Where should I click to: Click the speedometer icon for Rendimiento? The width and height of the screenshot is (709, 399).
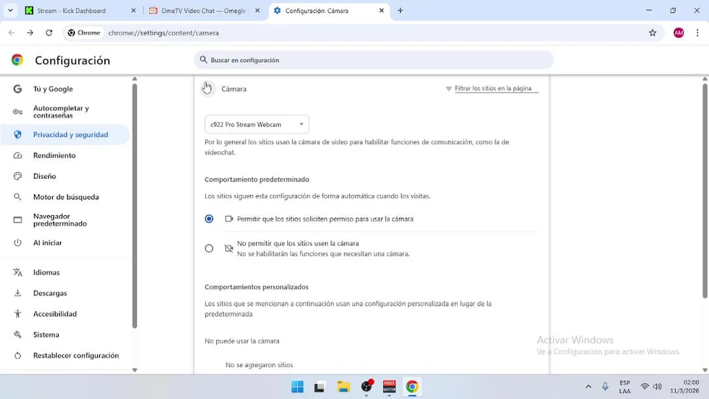tap(18, 156)
